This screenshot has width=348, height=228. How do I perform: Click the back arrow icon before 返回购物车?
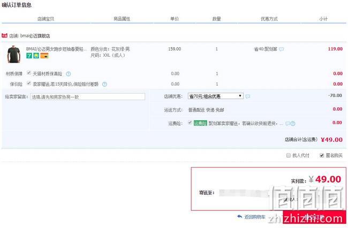point(240,216)
